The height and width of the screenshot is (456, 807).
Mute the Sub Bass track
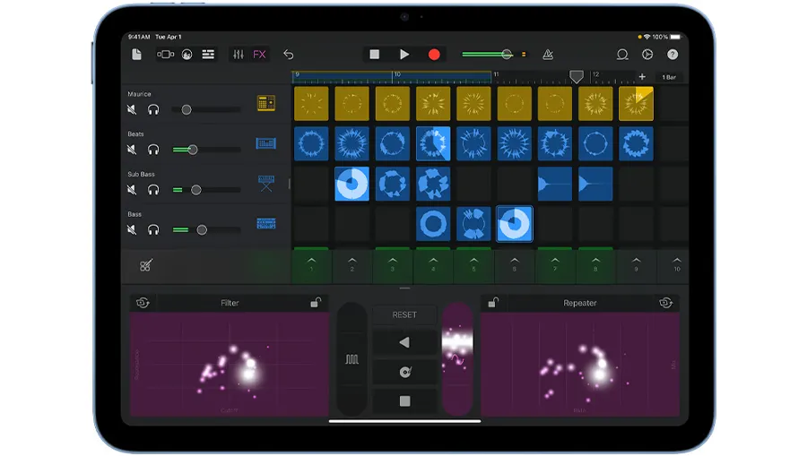click(132, 190)
